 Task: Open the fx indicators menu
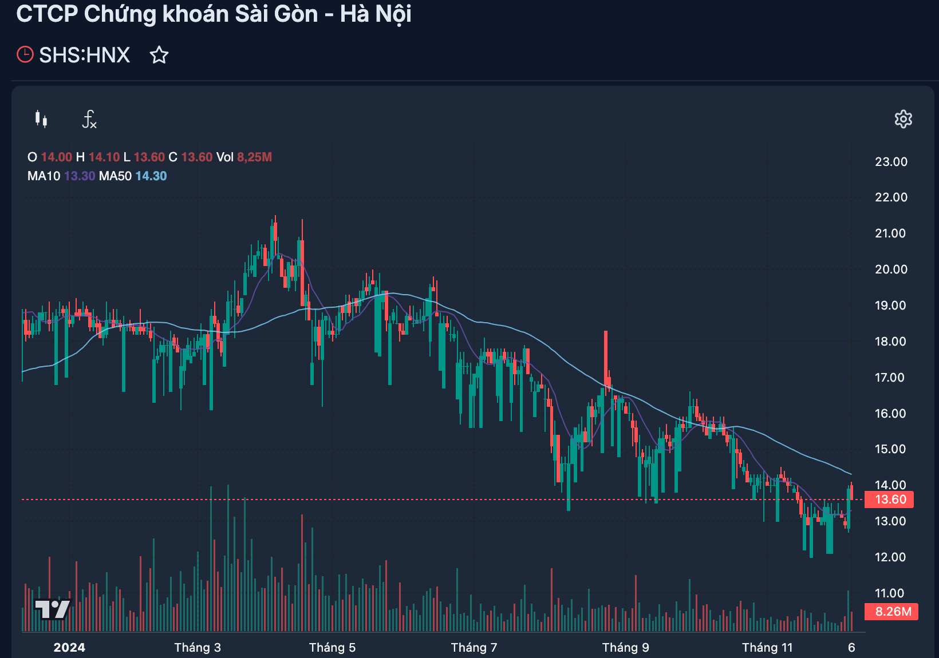pos(89,119)
